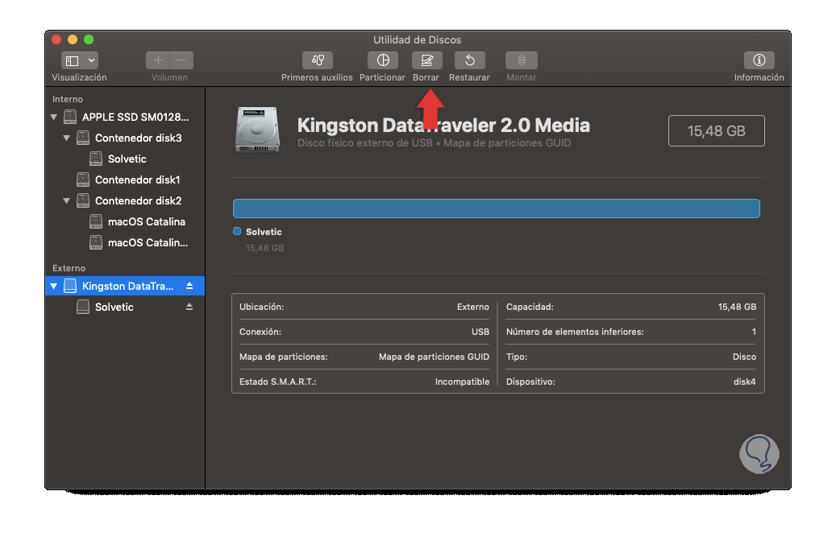
Task: Click the 15,48 GB capacity box
Action: pos(716,130)
